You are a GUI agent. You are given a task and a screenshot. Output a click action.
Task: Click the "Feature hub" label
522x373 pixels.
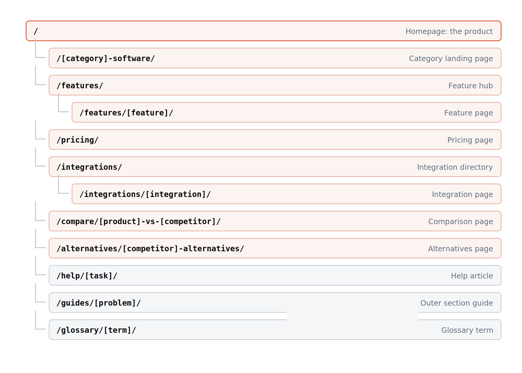471,86
